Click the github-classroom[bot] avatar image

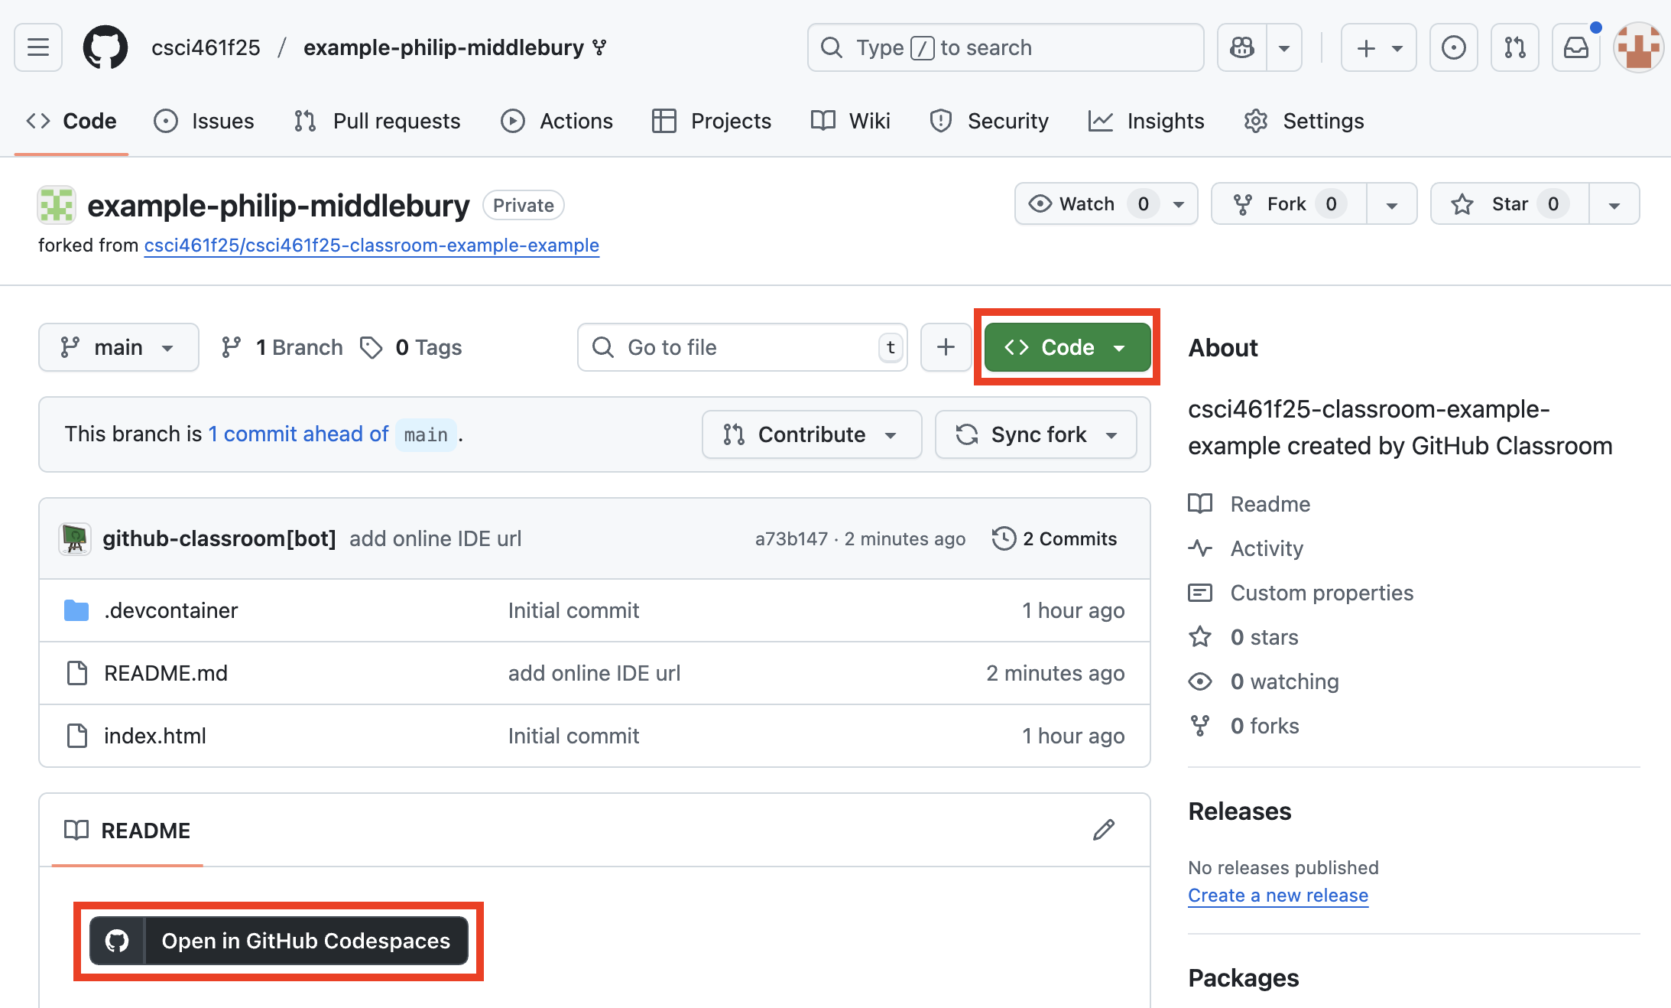75,538
